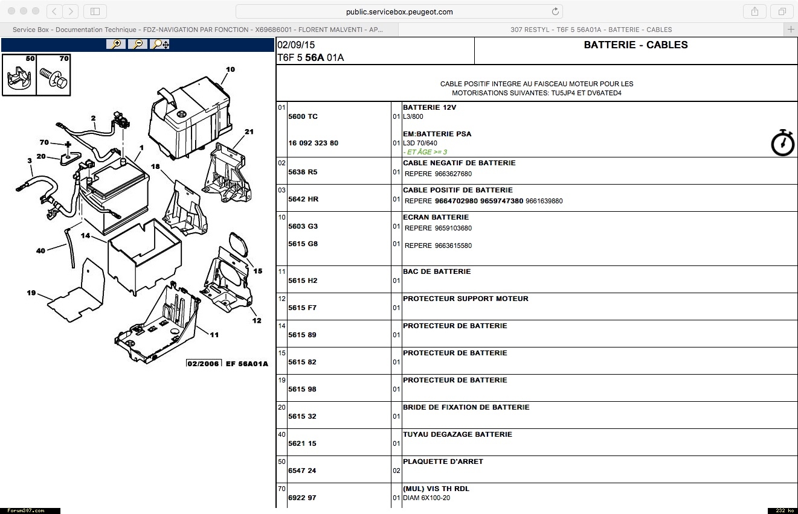Select part reference 5615 F7
This screenshot has height=514, width=798.
303,308
